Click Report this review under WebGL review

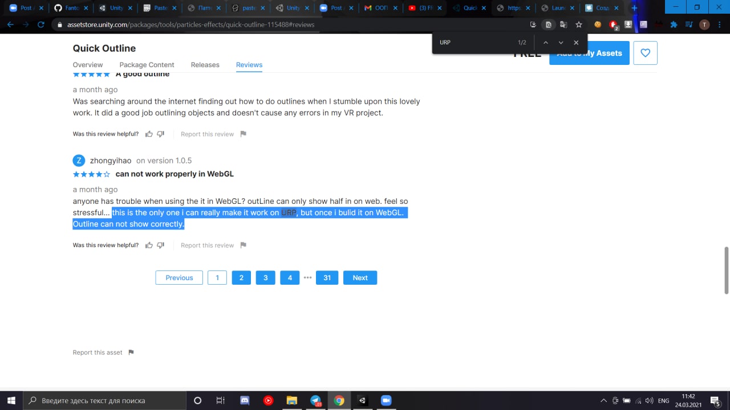pyautogui.click(x=207, y=245)
